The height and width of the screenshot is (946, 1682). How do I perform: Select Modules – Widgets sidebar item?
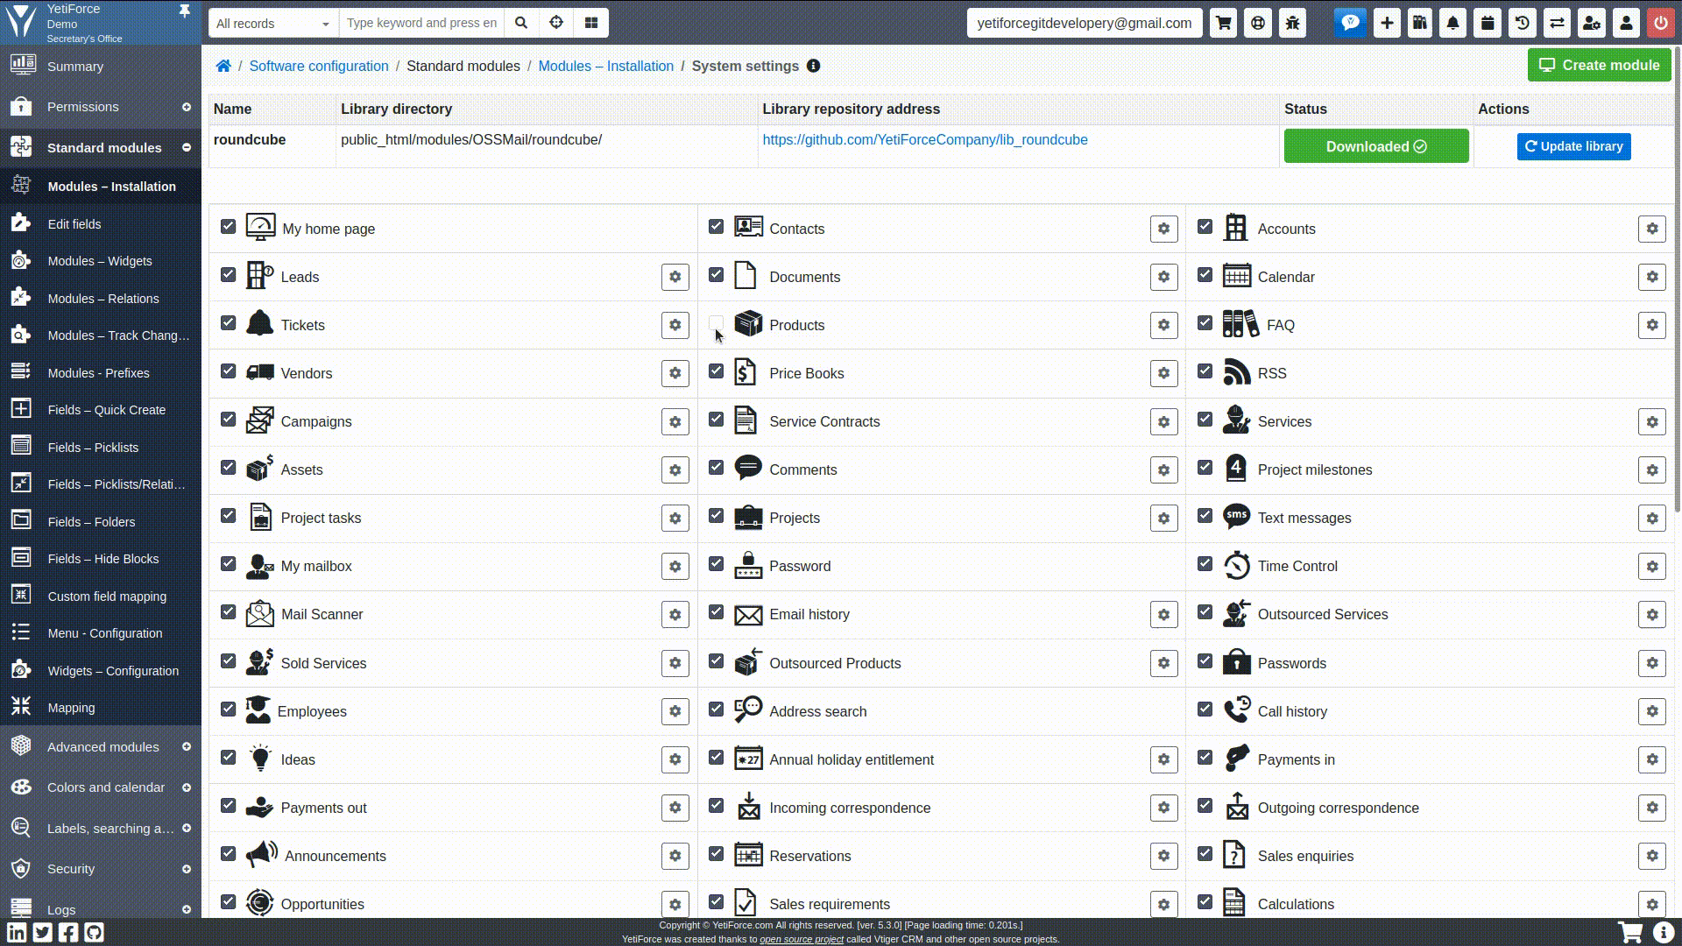pos(100,261)
